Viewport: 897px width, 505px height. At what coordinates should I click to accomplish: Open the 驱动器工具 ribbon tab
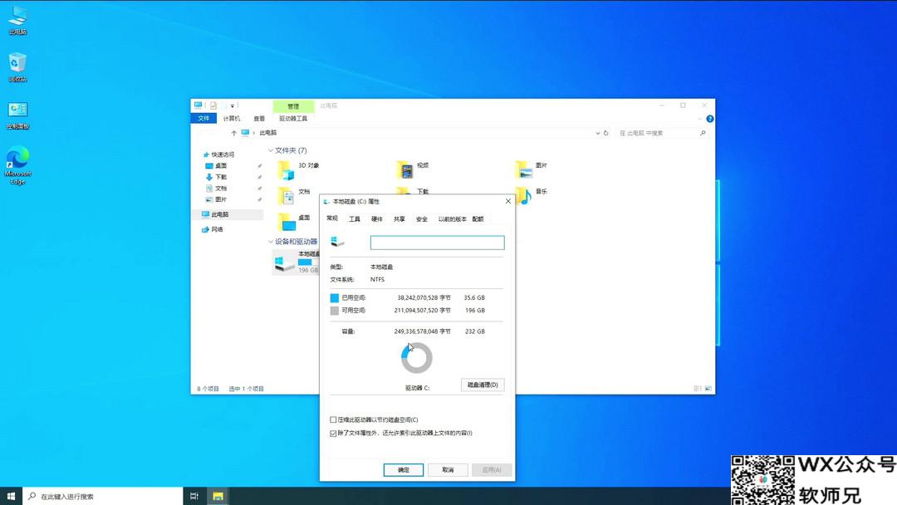coord(293,119)
